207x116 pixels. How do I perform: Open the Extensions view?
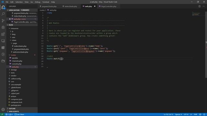(x=3, y=34)
